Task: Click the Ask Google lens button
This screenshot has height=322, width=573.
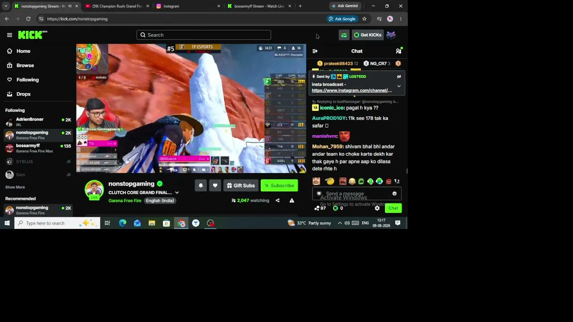Action: pos(342,19)
